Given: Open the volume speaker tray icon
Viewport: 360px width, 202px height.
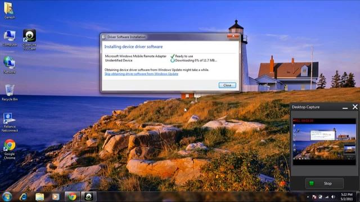Looking at the screenshot, I should click(333, 197).
